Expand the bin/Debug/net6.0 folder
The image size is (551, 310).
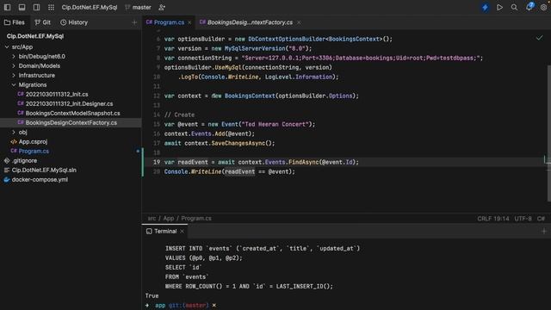(14, 56)
